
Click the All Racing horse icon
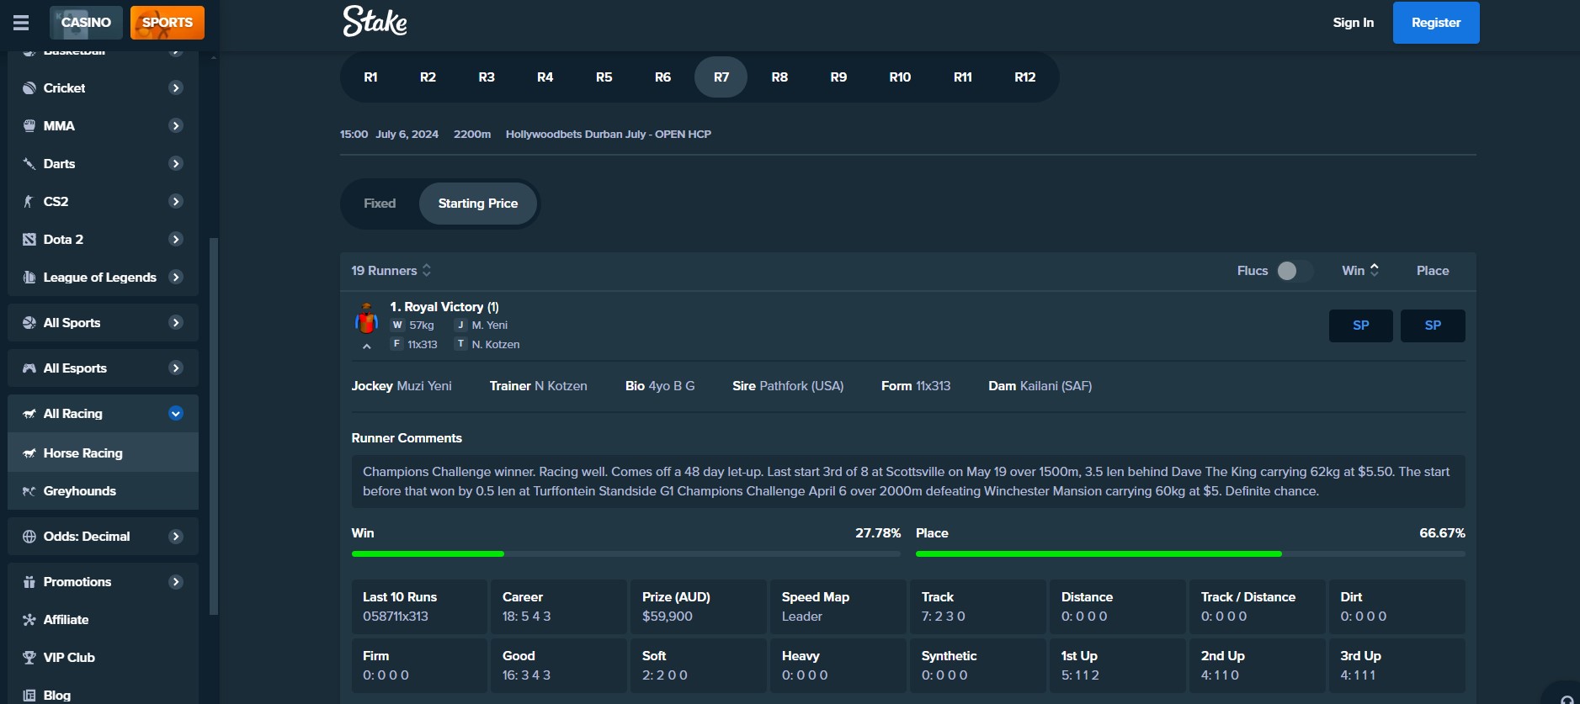click(x=29, y=413)
